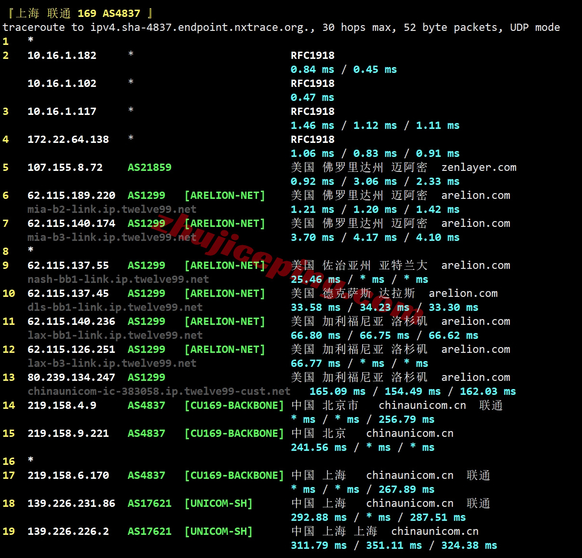Select IP address 10.16.1.117
582x558 pixels.
62,112
